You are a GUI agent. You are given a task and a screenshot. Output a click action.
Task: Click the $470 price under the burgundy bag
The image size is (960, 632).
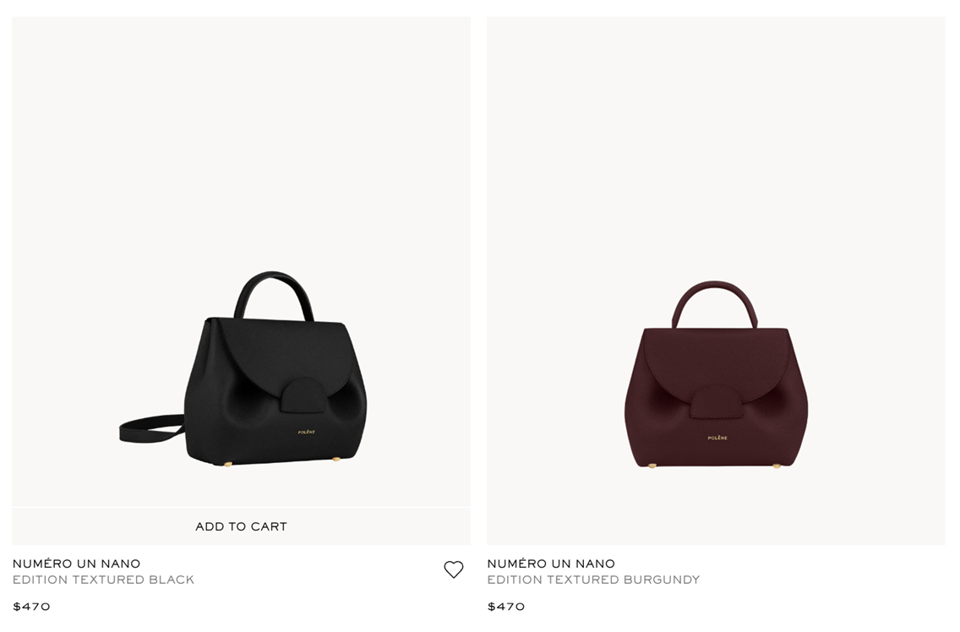coord(505,607)
